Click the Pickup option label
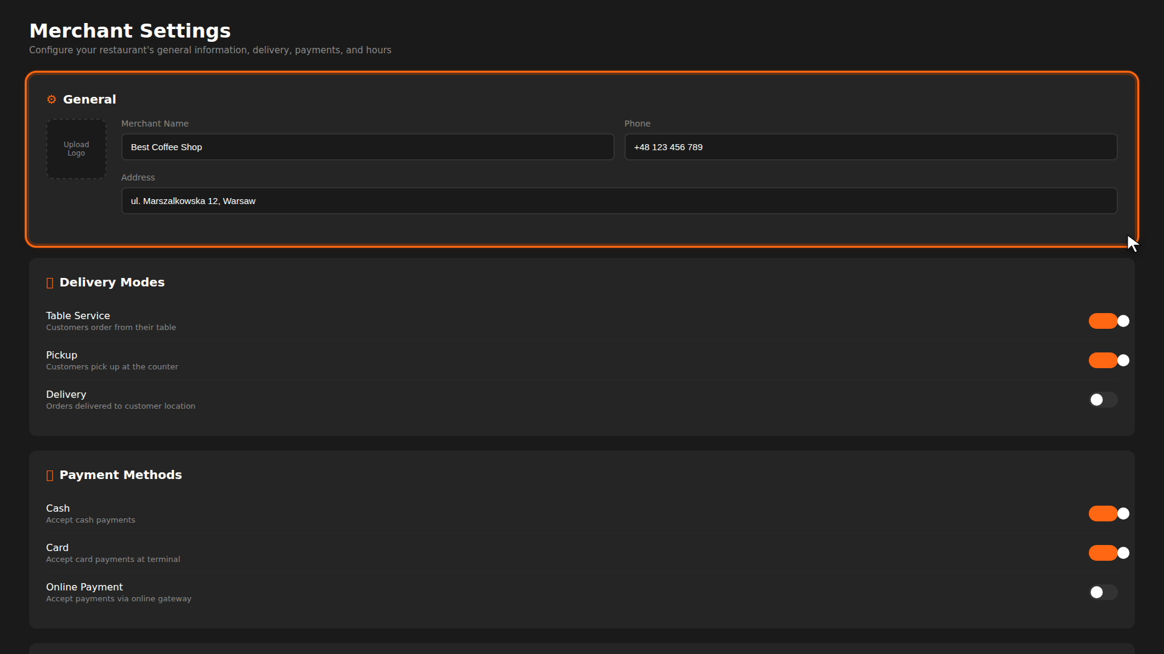The height and width of the screenshot is (654, 1164). point(61,355)
